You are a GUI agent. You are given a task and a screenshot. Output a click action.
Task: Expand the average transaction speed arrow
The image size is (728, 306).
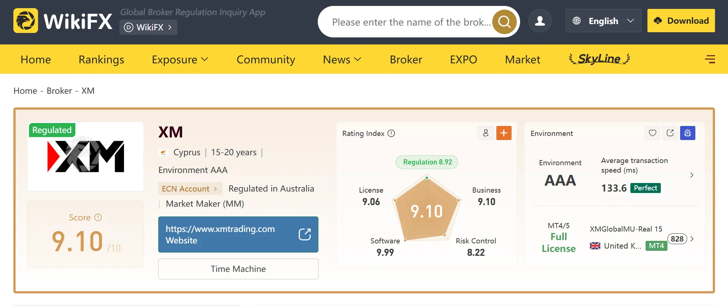coord(692,175)
